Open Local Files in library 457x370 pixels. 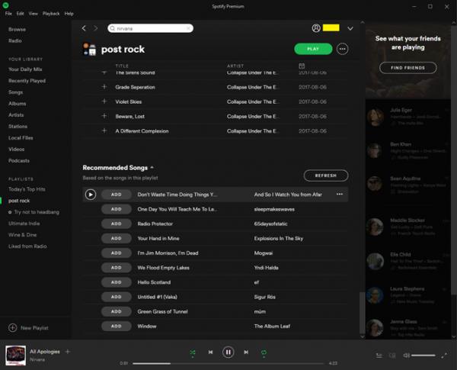(21, 137)
